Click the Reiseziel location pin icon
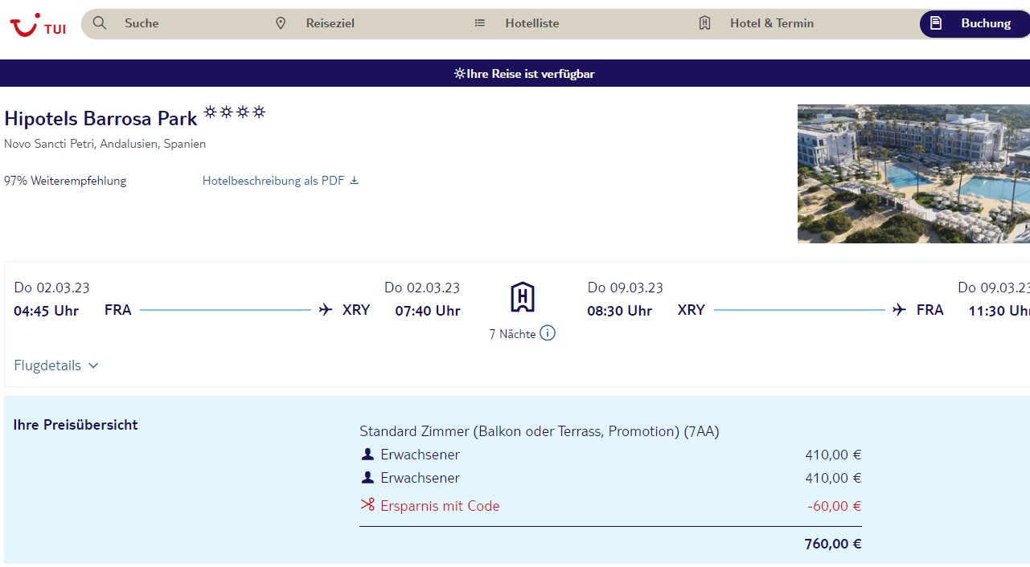Image resolution: width=1030 pixels, height=567 pixels. pyautogui.click(x=281, y=23)
